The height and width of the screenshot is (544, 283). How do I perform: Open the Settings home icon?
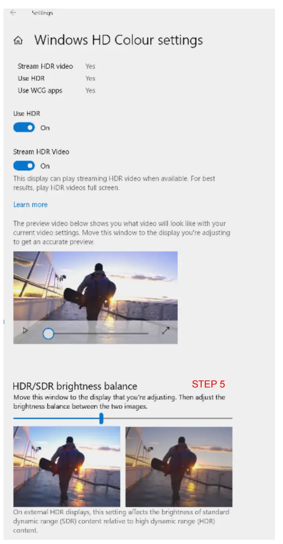coord(18,41)
